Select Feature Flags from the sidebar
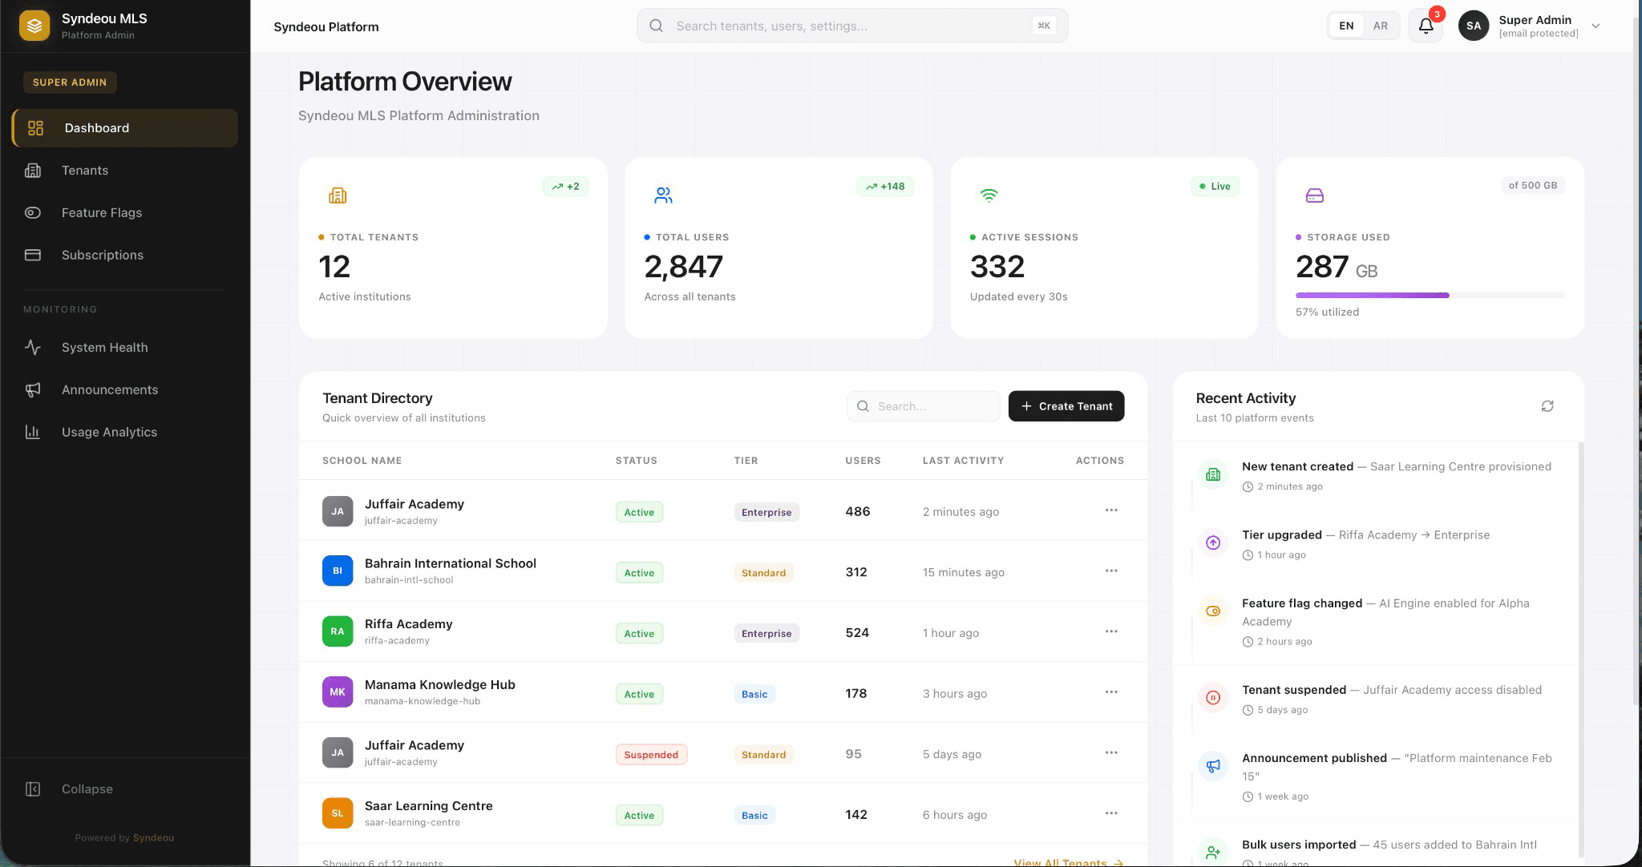 [x=102, y=212]
